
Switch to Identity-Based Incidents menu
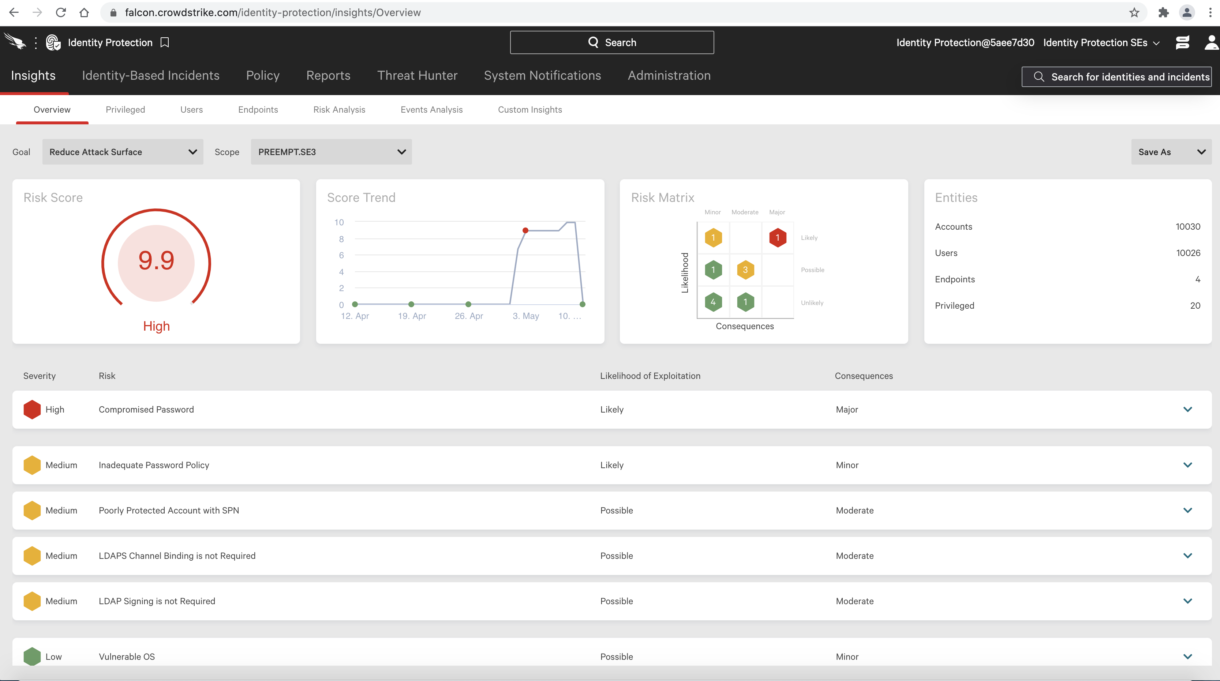(x=151, y=76)
